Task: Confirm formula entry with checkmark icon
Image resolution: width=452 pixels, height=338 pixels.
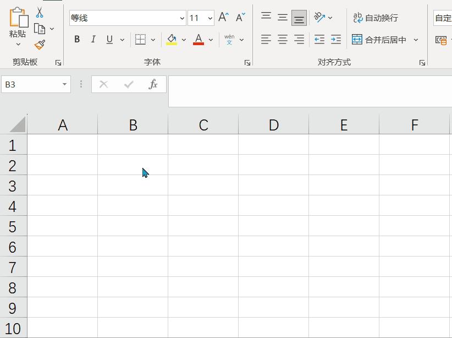Action: click(x=129, y=84)
